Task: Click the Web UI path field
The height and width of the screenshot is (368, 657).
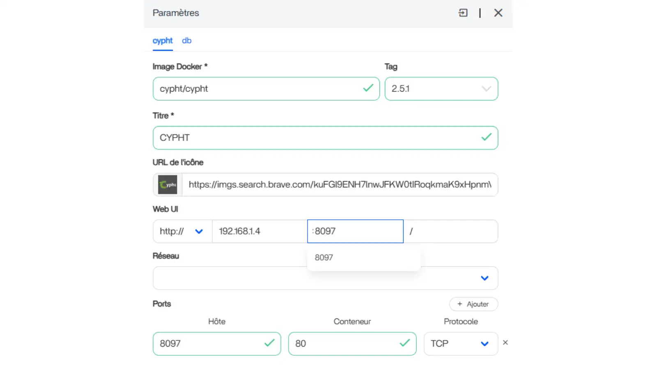Action: pyautogui.click(x=452, y=231)
